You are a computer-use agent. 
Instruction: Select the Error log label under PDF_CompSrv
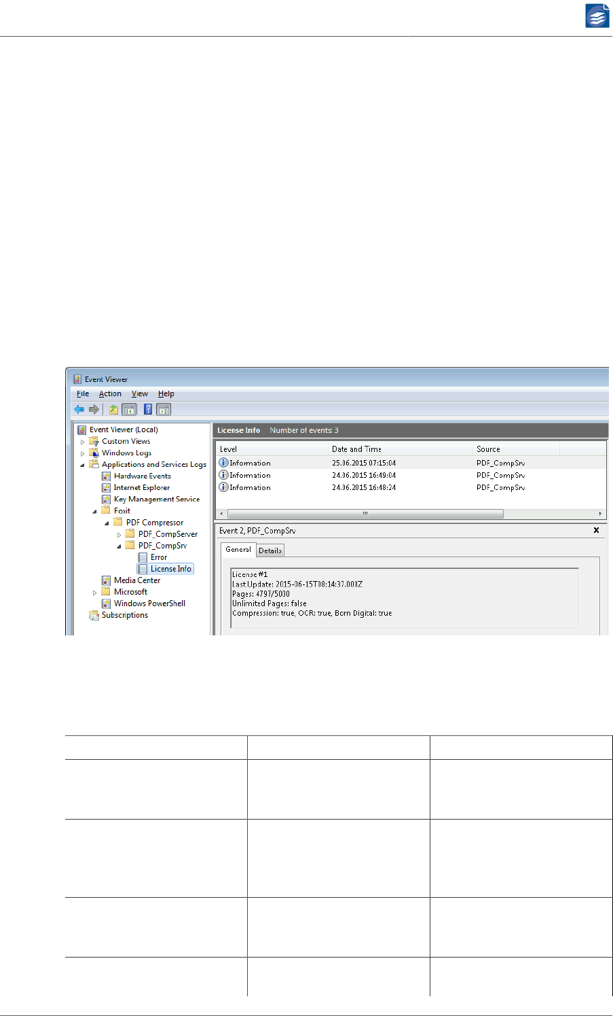tap(159, 557)
